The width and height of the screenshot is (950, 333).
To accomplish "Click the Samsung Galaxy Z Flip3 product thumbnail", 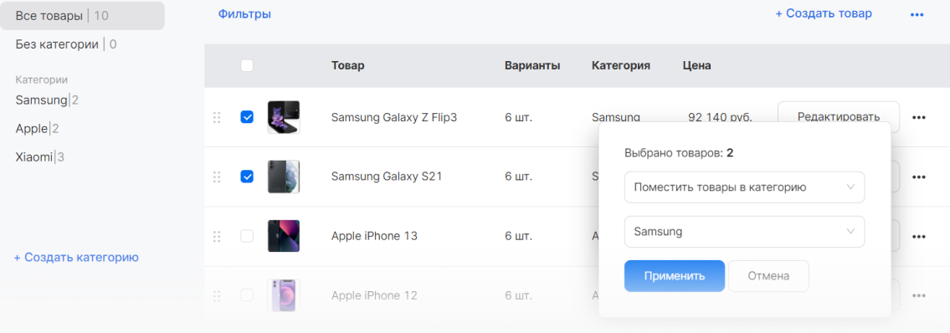I will pyautogui.click(x=284, y=117).
